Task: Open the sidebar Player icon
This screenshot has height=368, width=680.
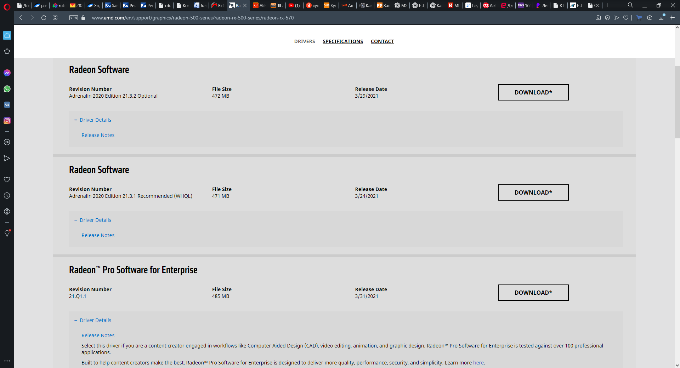Action: pyautogui.click(x=7, y=142)
